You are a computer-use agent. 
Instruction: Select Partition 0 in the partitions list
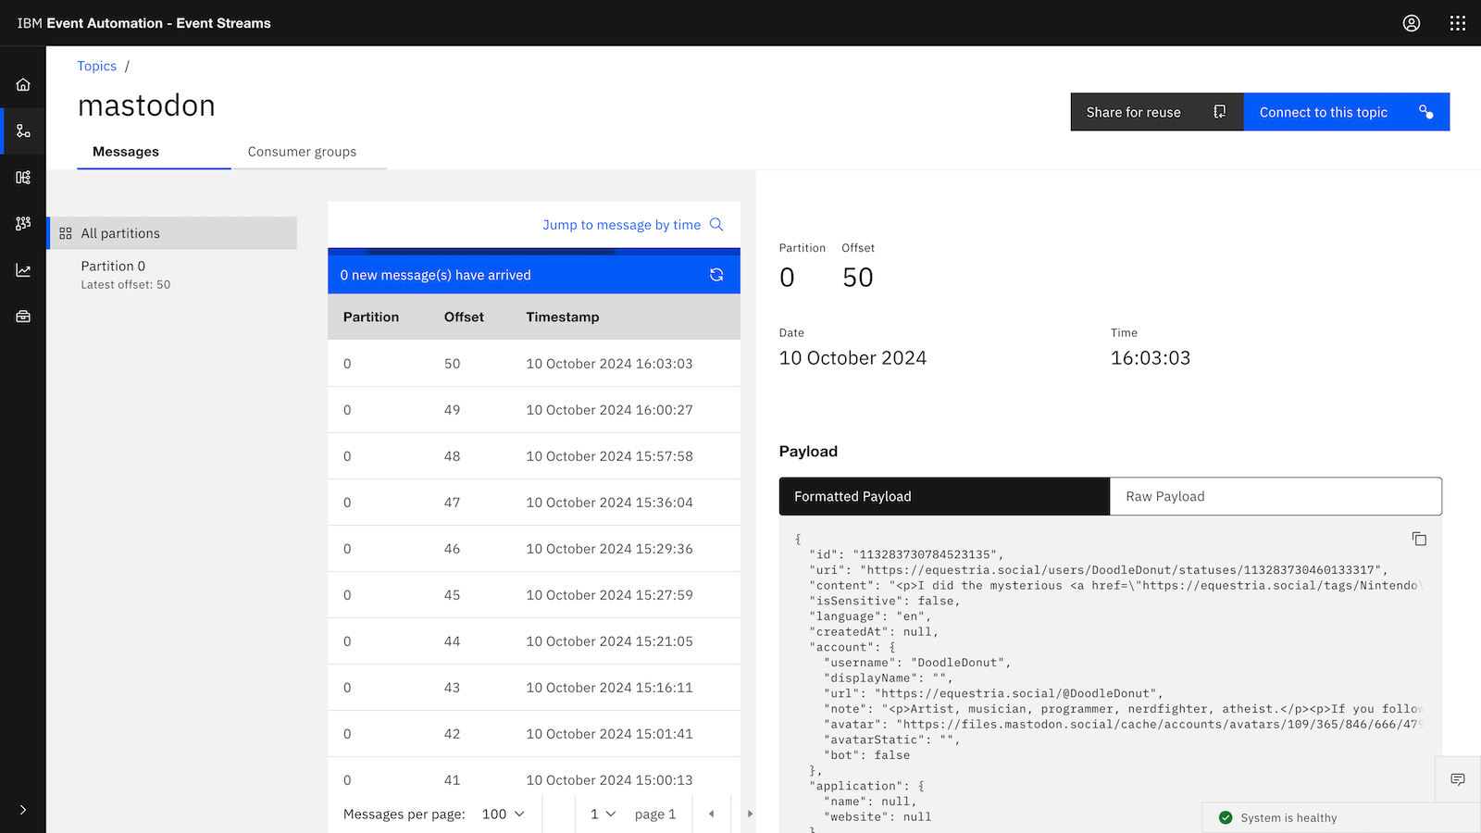click(x=113, y=267)
